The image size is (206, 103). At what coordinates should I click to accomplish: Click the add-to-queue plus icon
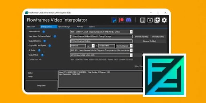[x=157, y=20]
